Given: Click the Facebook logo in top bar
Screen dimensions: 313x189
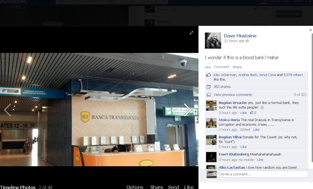Looking at the screenshot, I should [x=13, y=2].
